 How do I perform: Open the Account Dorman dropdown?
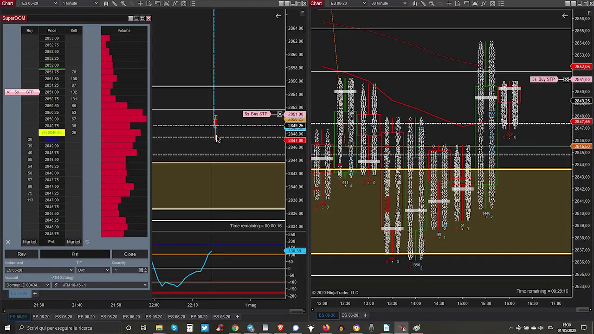point(27,285)
